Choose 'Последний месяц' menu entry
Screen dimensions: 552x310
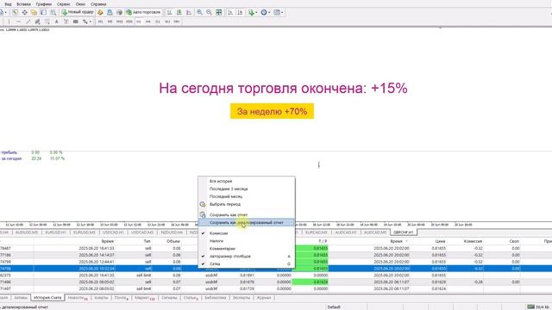[x=247, y=196]
